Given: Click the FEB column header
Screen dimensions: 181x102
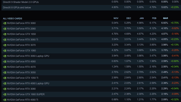Looking at the screenshot, I should [154, 18].
